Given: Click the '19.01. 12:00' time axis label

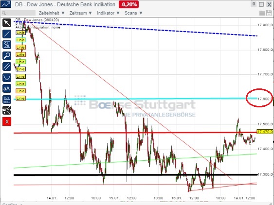Looking at the screenshot, I should pos(244,198).
